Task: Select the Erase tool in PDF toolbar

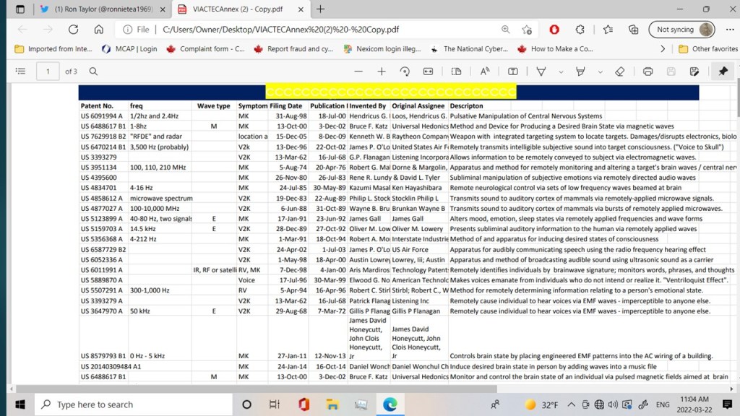Action: pos(619,71)
